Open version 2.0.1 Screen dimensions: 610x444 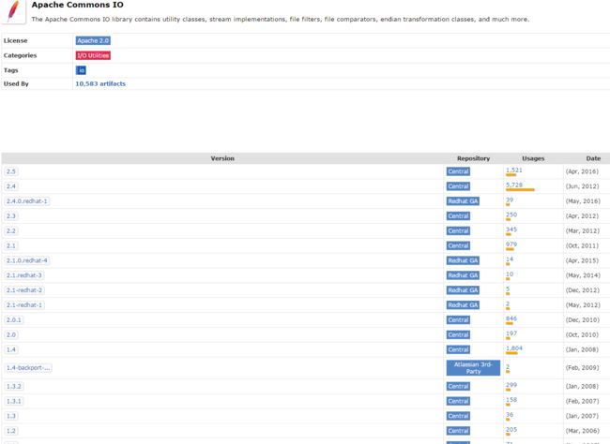[14, 320]
